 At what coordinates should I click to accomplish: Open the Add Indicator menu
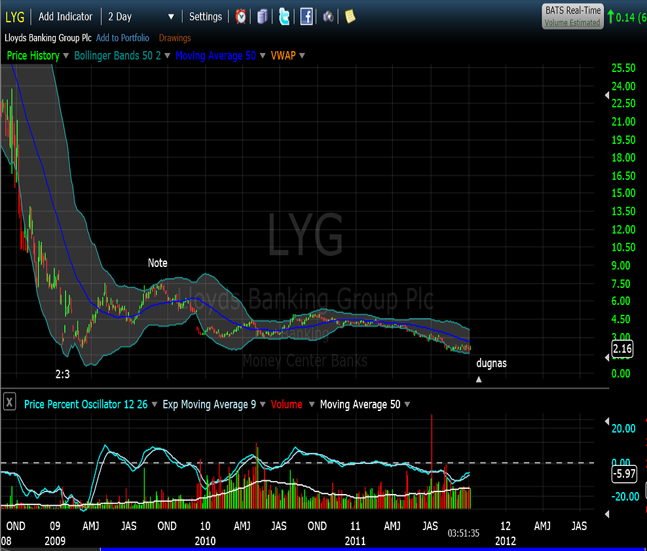(x=65, y=16)
